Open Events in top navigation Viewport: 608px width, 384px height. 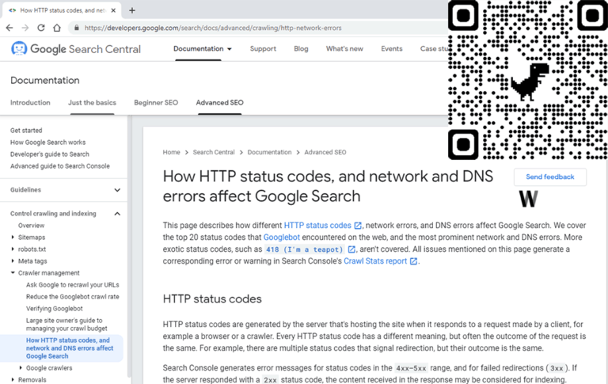(392, 49)
